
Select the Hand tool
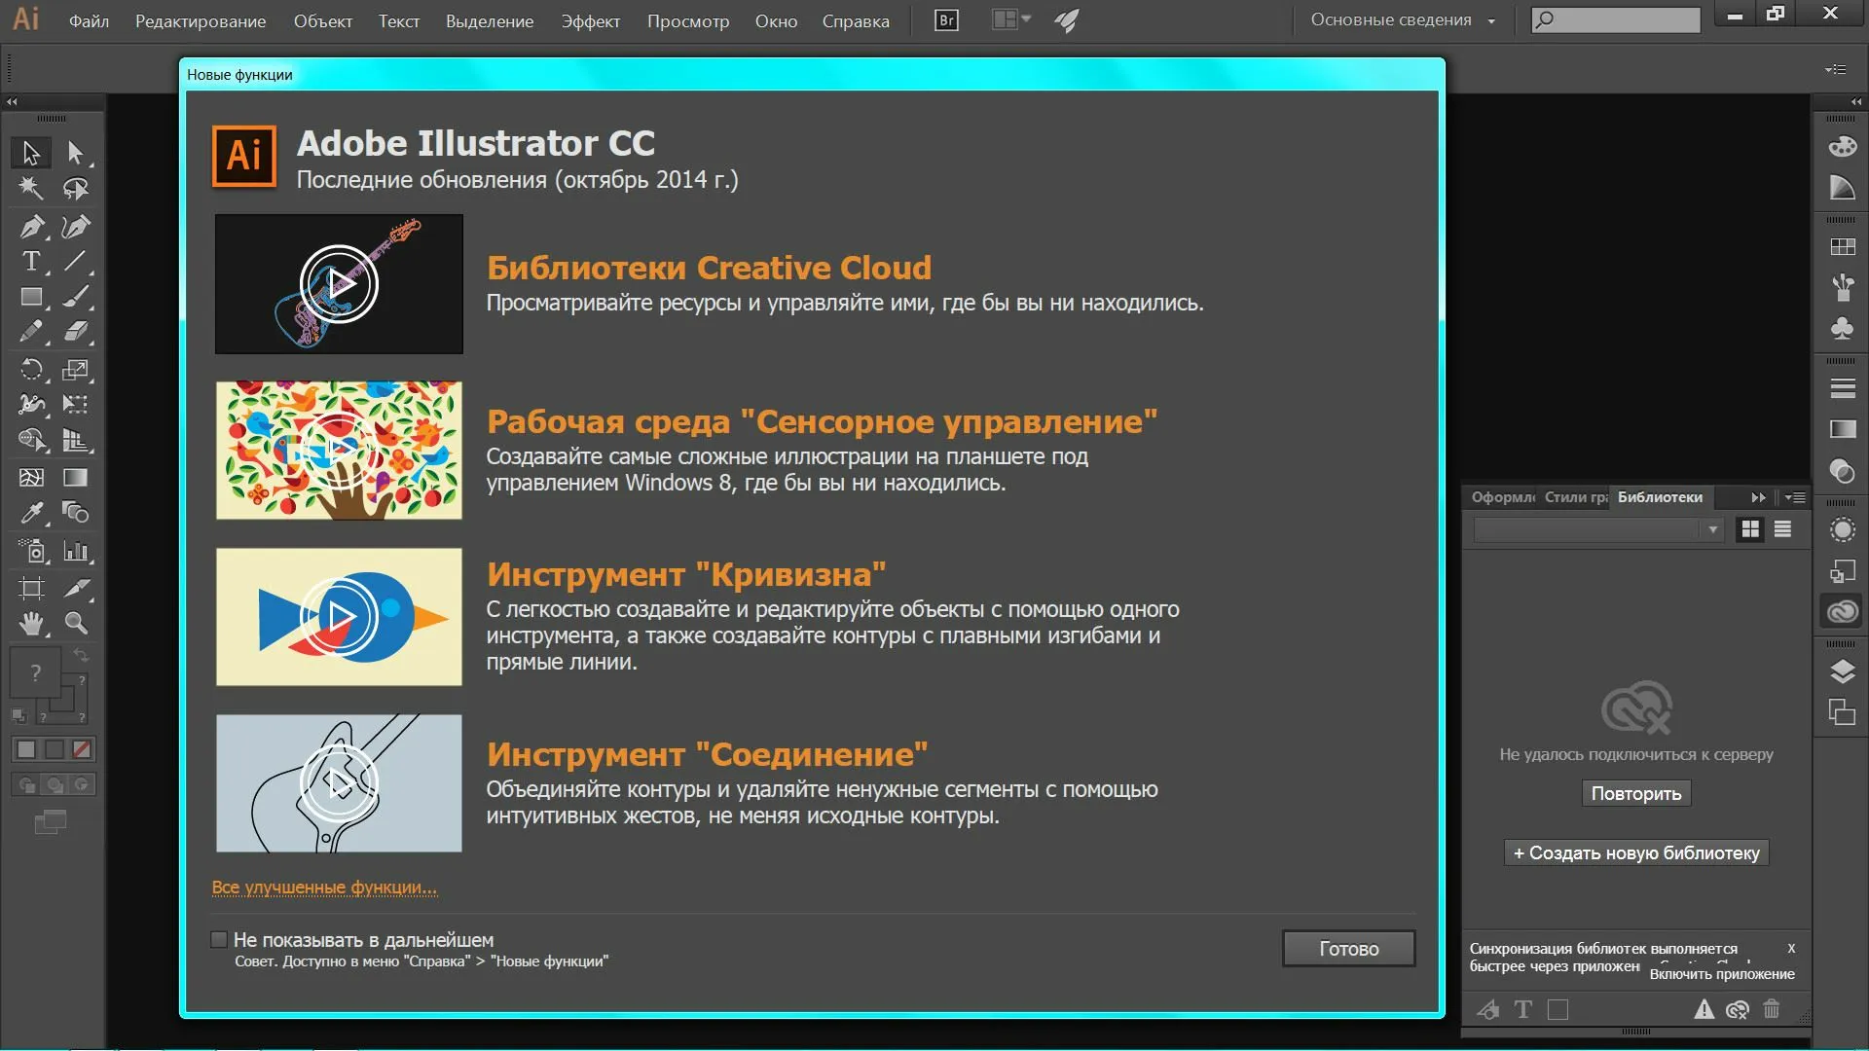31,623
